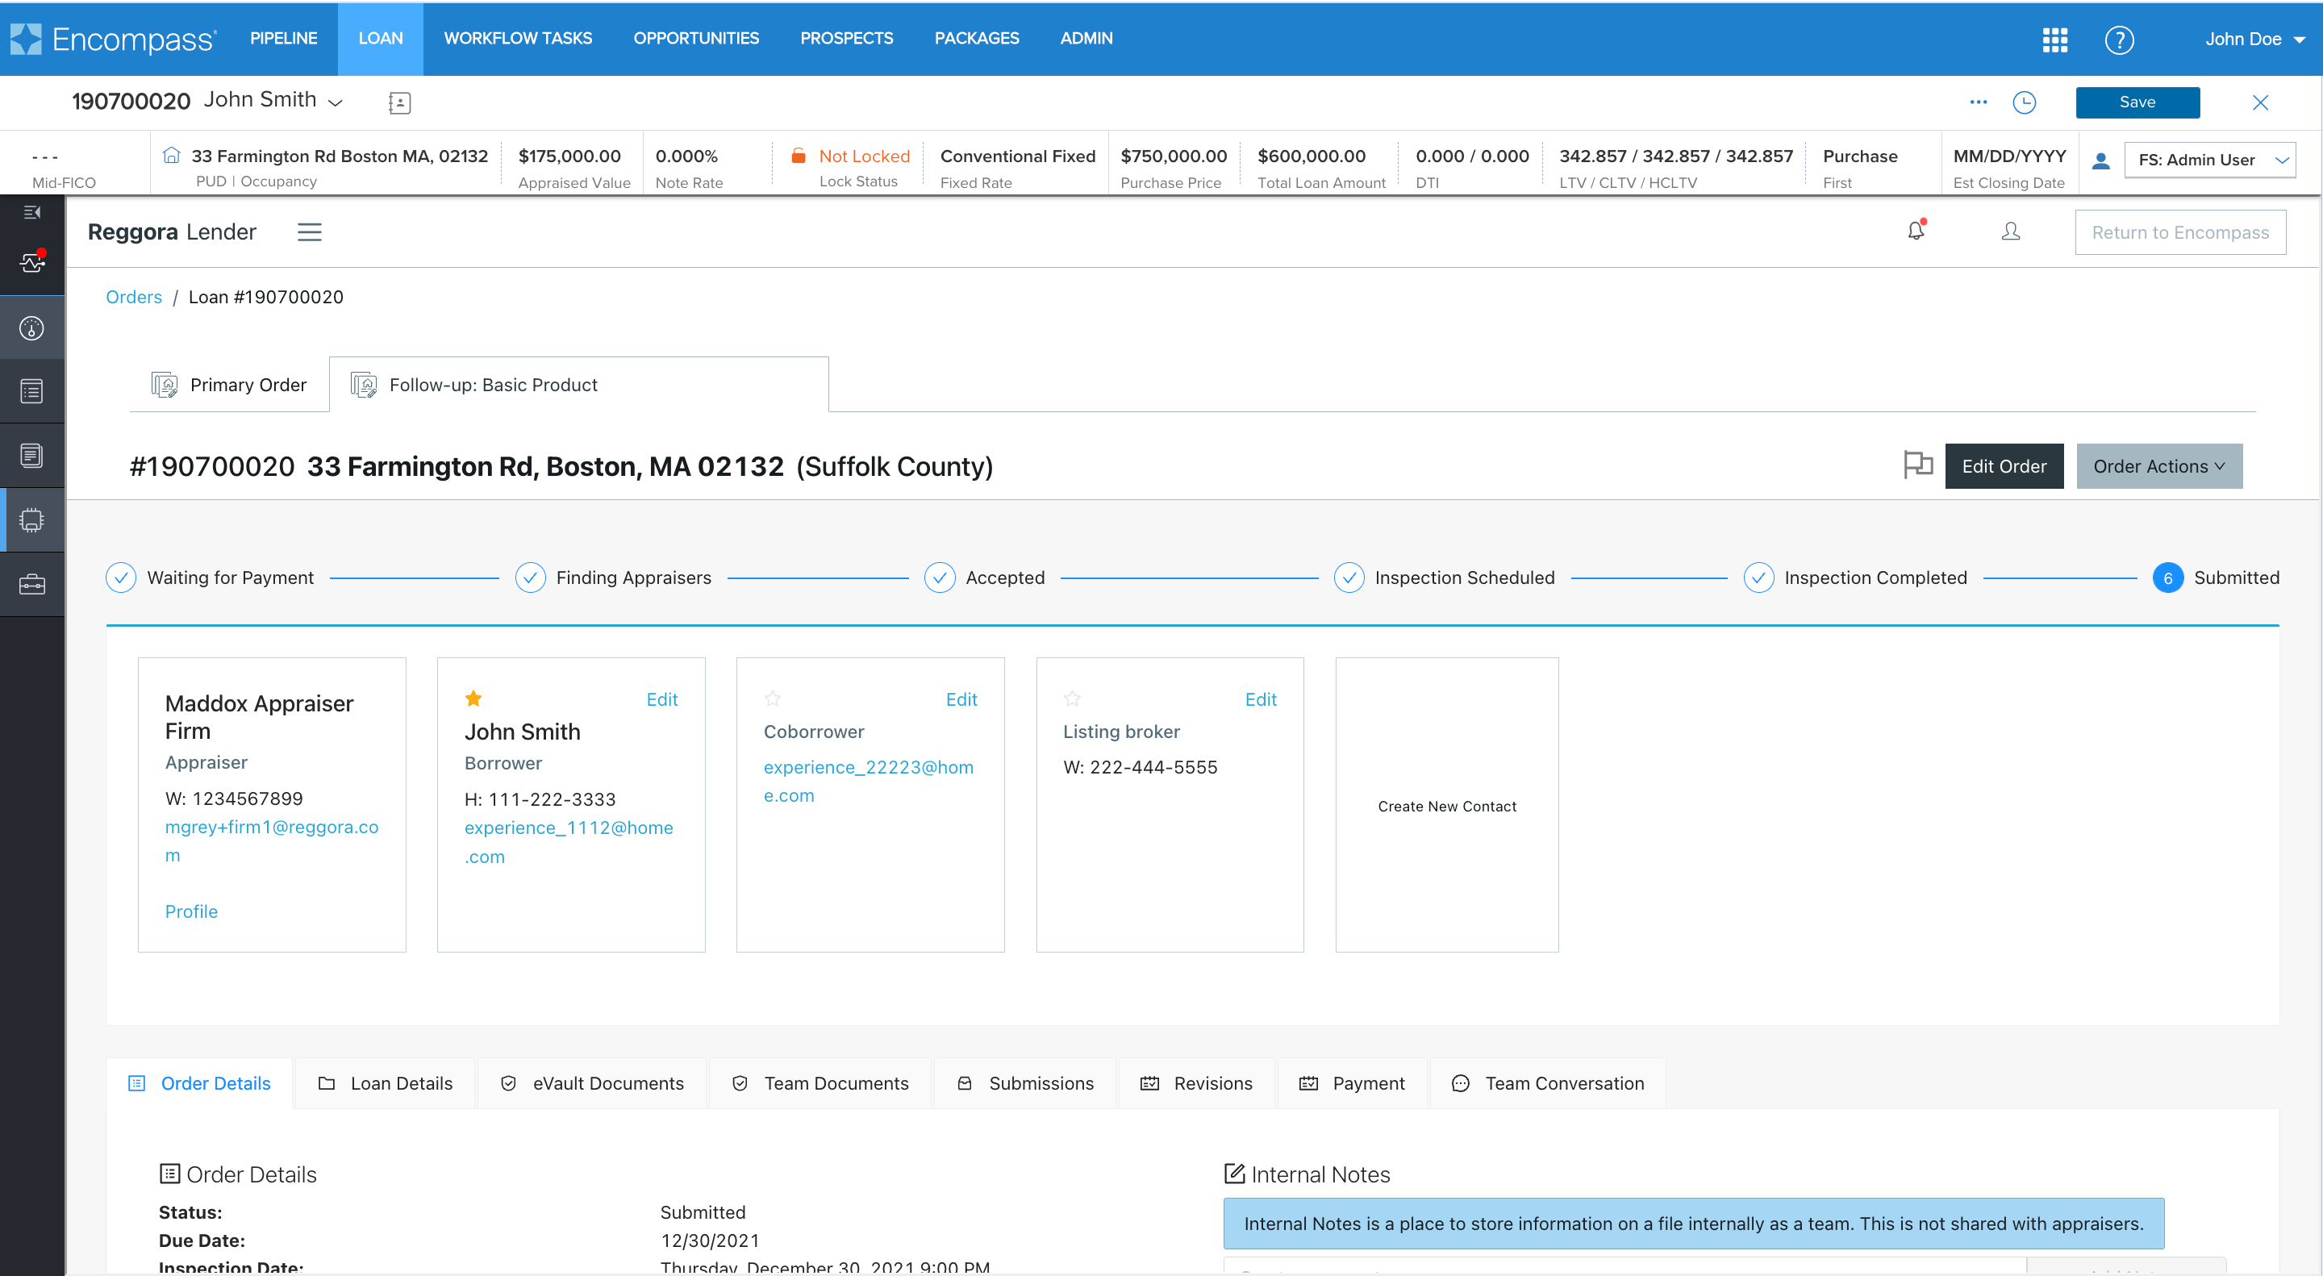
Task: Click the blue user icon beside FS: Admin User
Action: point(2100,161)
